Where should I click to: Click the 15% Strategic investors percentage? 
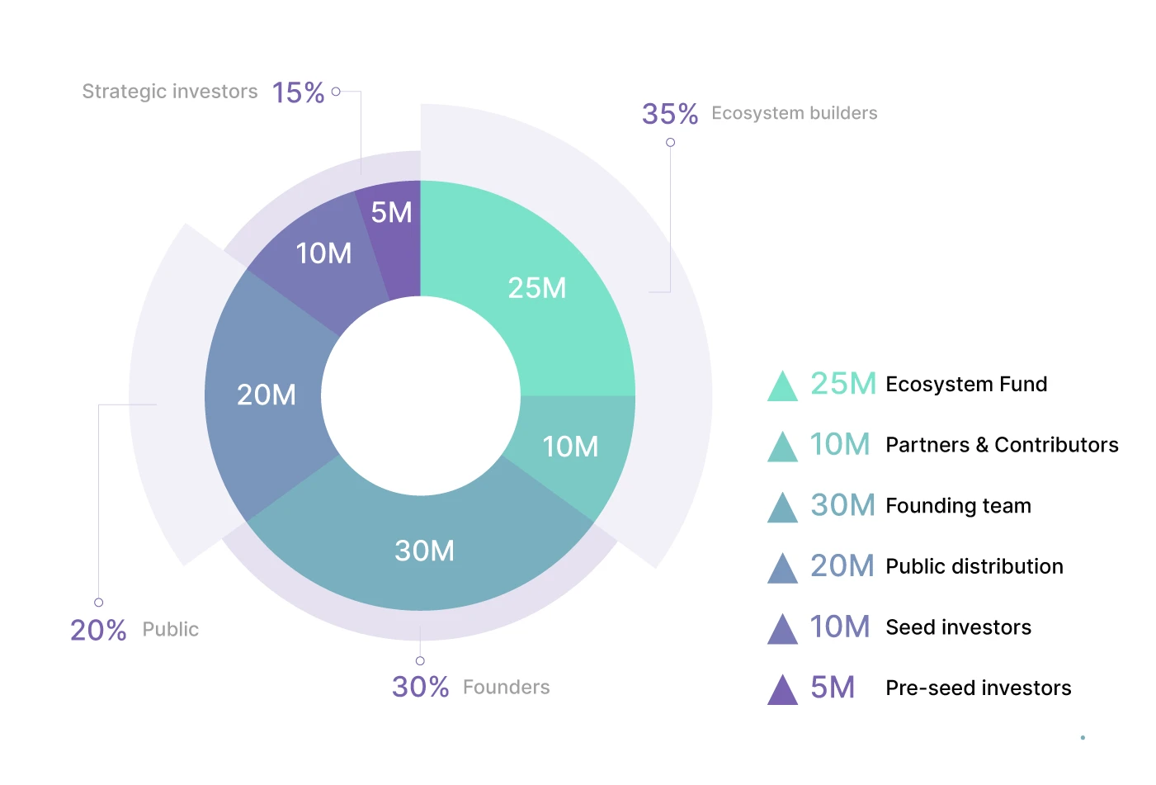298,92
